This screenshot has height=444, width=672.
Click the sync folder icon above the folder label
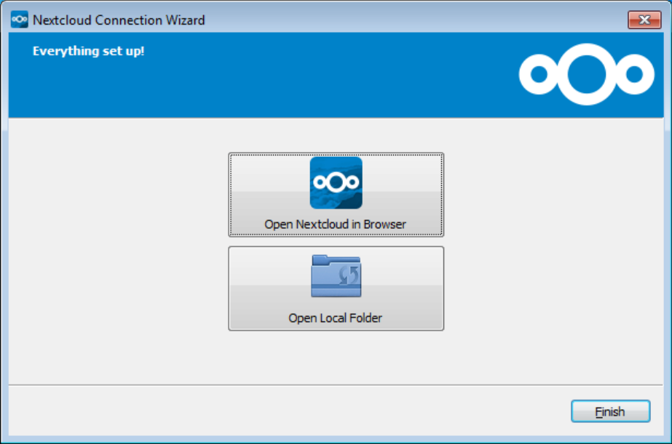[336, 275]
